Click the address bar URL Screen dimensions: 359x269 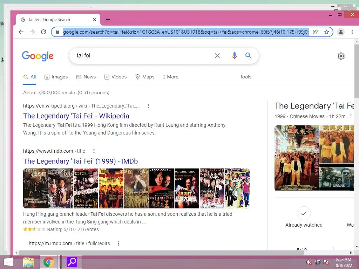[186, 32]
